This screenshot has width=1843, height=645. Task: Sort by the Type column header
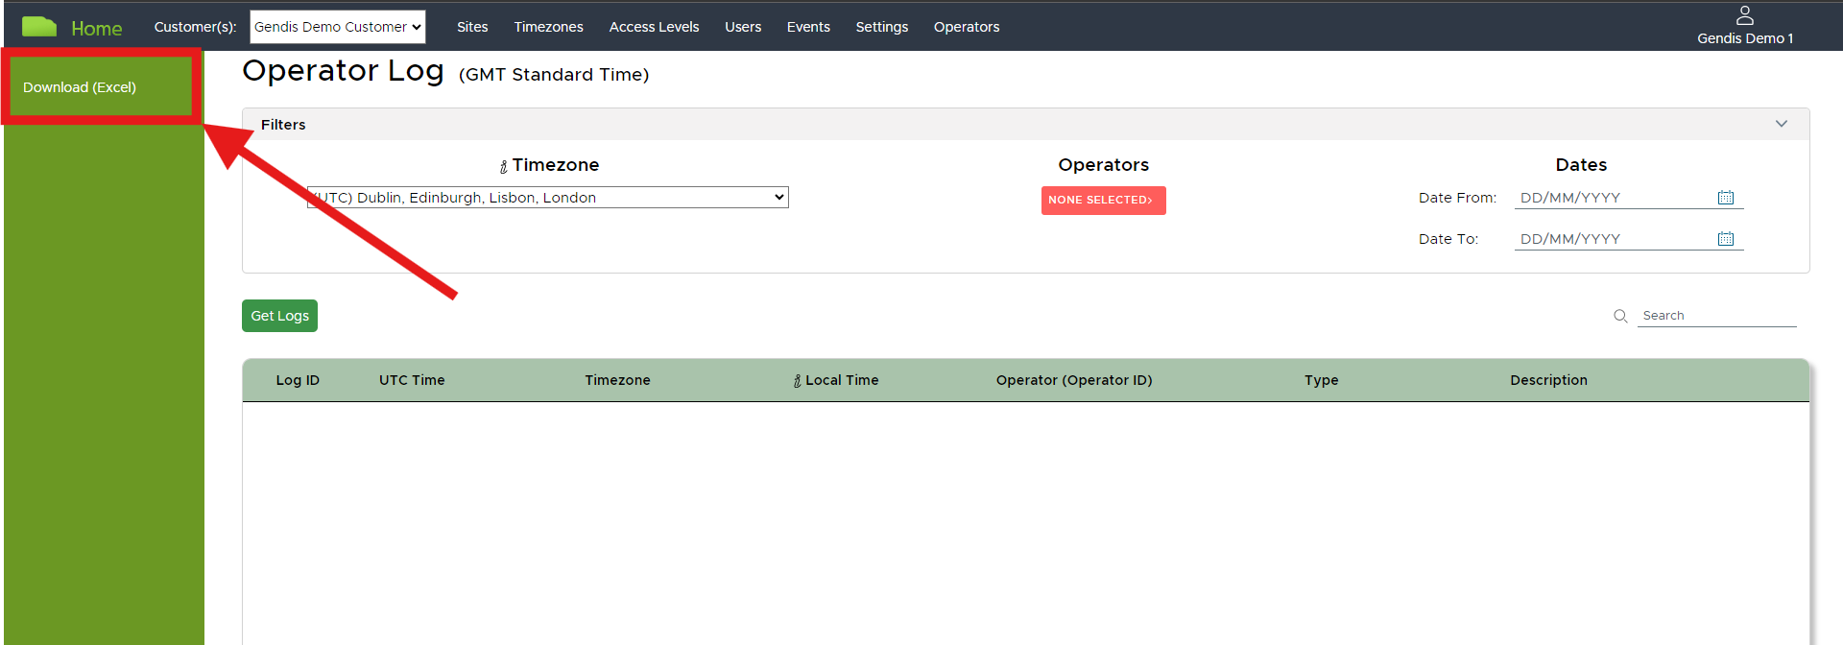tap(1321, 380)
